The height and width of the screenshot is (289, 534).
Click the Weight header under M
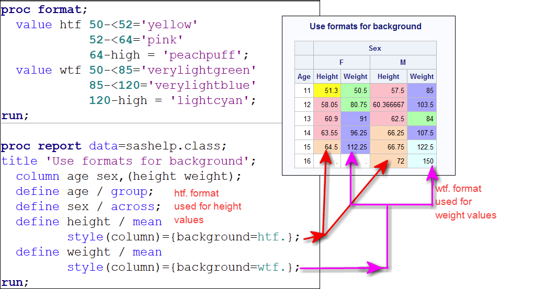pyautogui.click(x=422, y=77)
